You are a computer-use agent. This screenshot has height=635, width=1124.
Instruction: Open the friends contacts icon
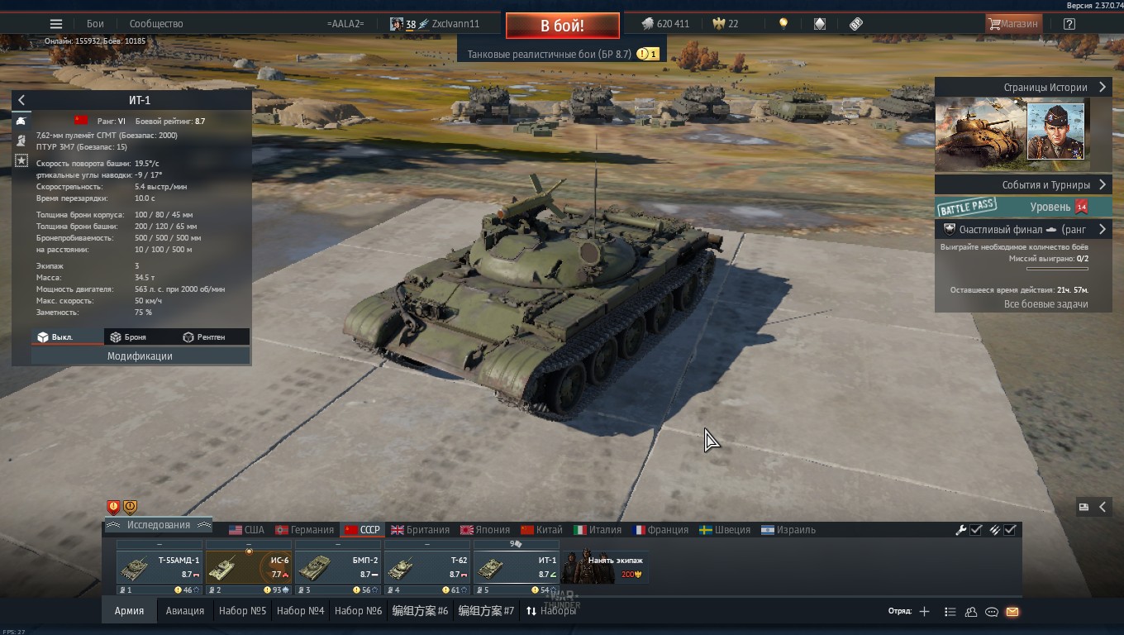pos(971,612)
